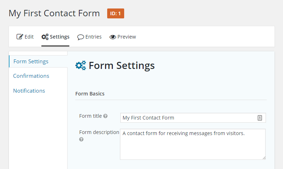Viewport: 283px width, 169px height.
Task: Open the Preview tab
Action: point(122,37)
